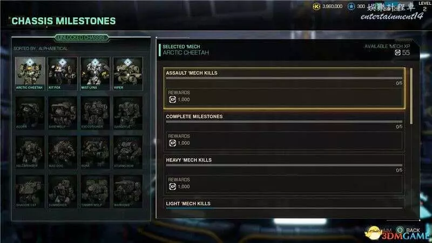Change the Sorted By Alphabetical option
432x243 pixels.
tap(40, 49)
